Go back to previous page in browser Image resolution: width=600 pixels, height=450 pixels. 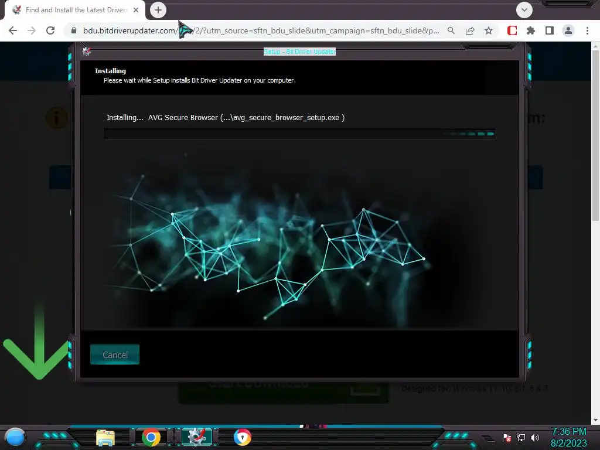(13, 30)
